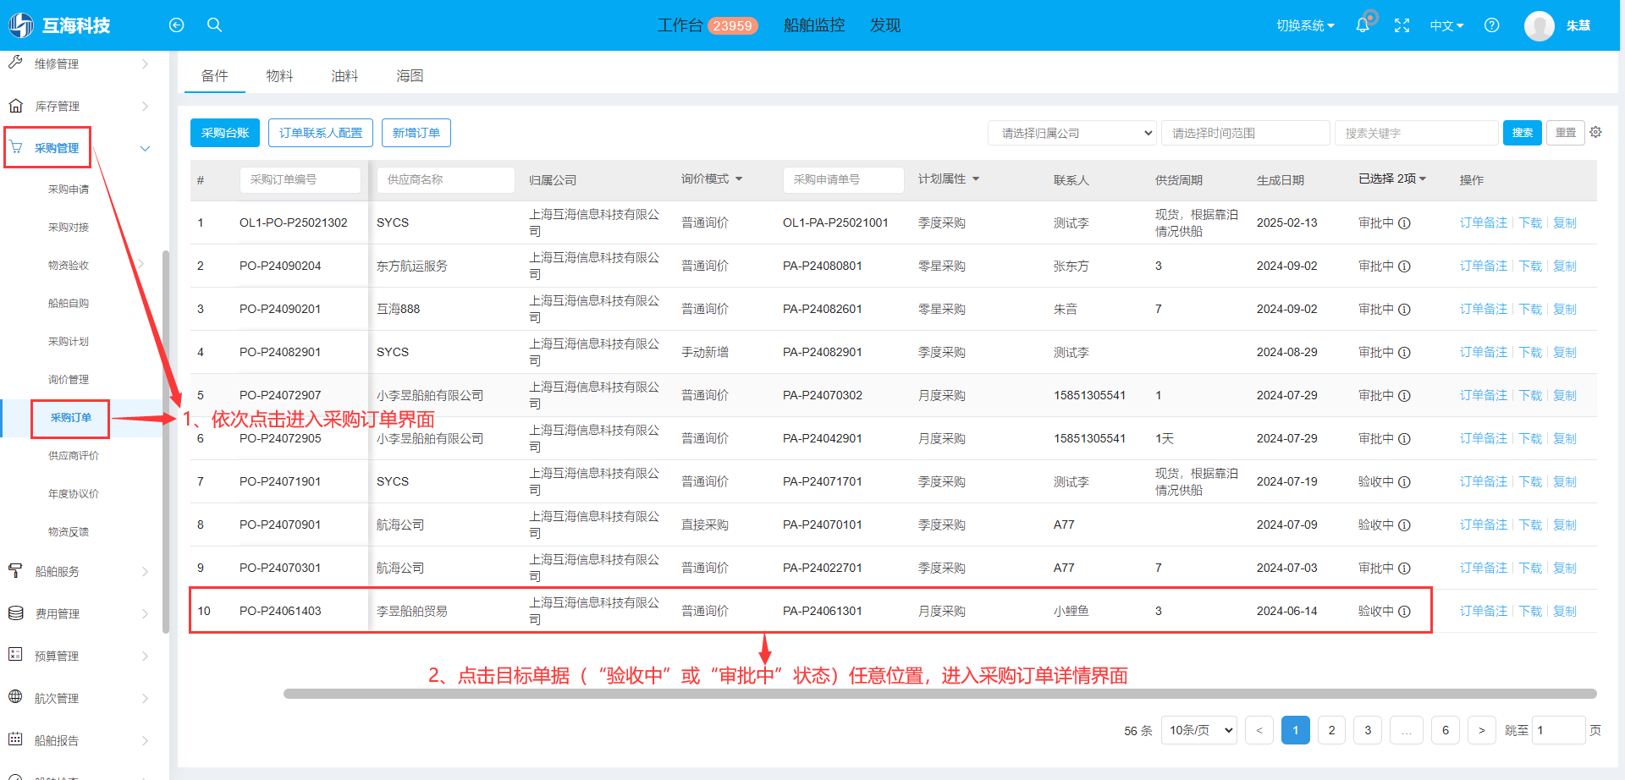Show status info icon for PO-P24090204
The image size is (1625, 780).
pyautogui.click(x=1404, y=266)
